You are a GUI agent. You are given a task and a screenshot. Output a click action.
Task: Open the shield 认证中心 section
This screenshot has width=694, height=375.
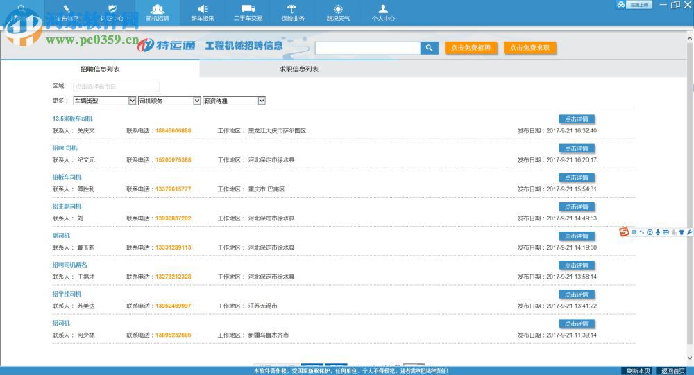(112, 13)
